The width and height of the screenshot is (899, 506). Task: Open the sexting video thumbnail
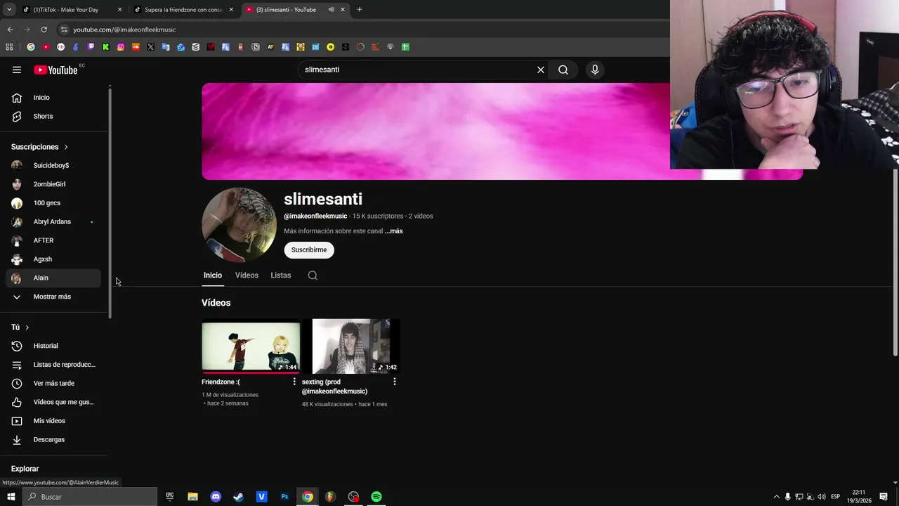[x=351, y=346]
